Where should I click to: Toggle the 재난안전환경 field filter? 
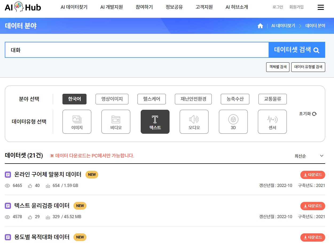pyautogui.click(x=193, y=99)
